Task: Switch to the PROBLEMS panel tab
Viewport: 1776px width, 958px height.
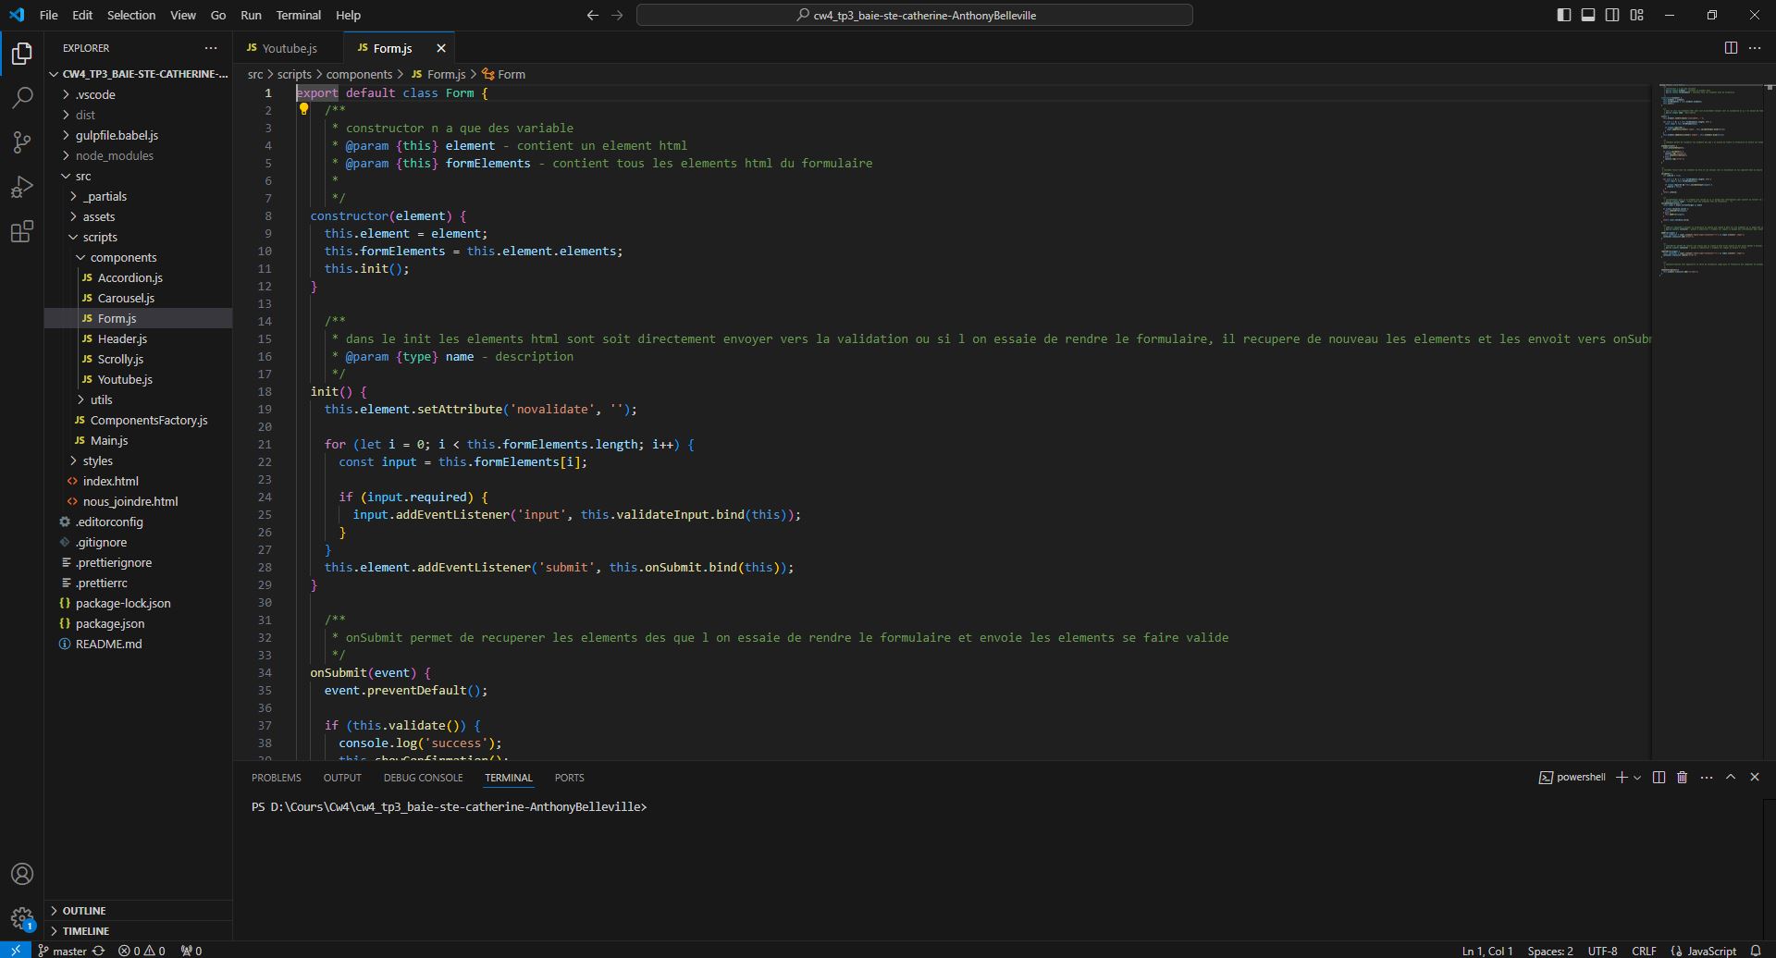Action: tap(277, 778)
